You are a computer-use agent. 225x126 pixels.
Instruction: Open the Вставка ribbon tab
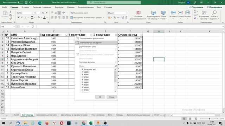coord(25,7)
